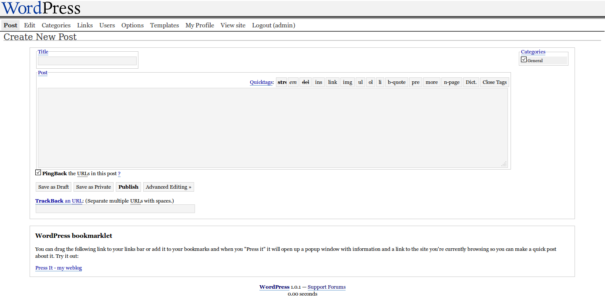Insert a del strikethrough quicktag

click(x=306, y=82)
